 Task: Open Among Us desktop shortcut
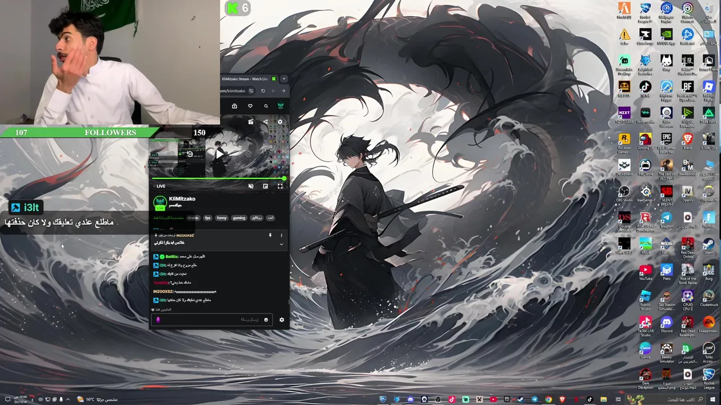646,141
